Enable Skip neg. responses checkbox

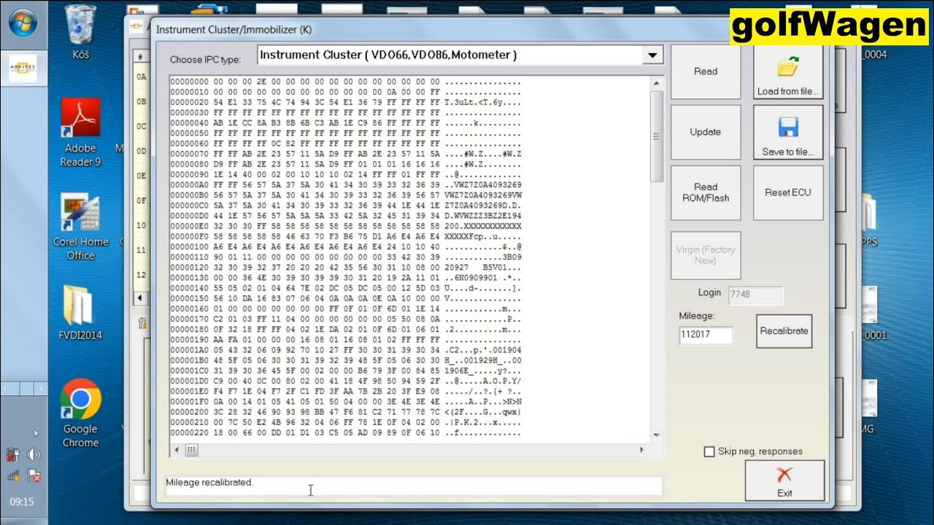click(x=709, y=451)
